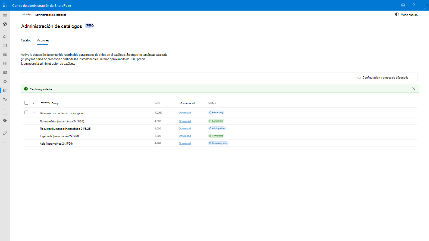Check the Detección de contenido restringido row checkbox
This screenshot has height=241, width=429.
26,113
